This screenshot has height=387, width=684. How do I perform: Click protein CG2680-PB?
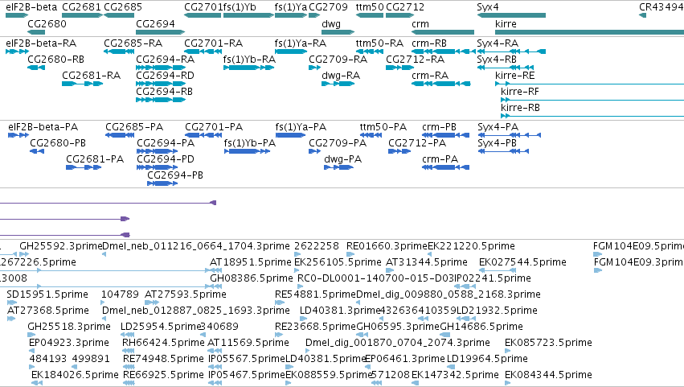pos(58,144)
